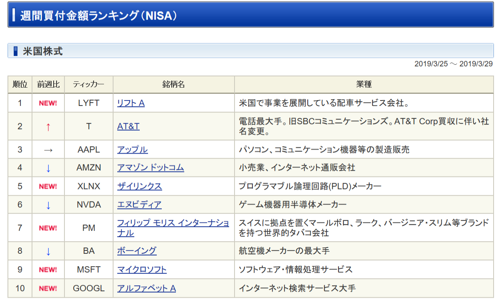The width and height of the screenshot is (499, 304).
Task: Click the GOOGL ticker cell
Action: (89, 288)
